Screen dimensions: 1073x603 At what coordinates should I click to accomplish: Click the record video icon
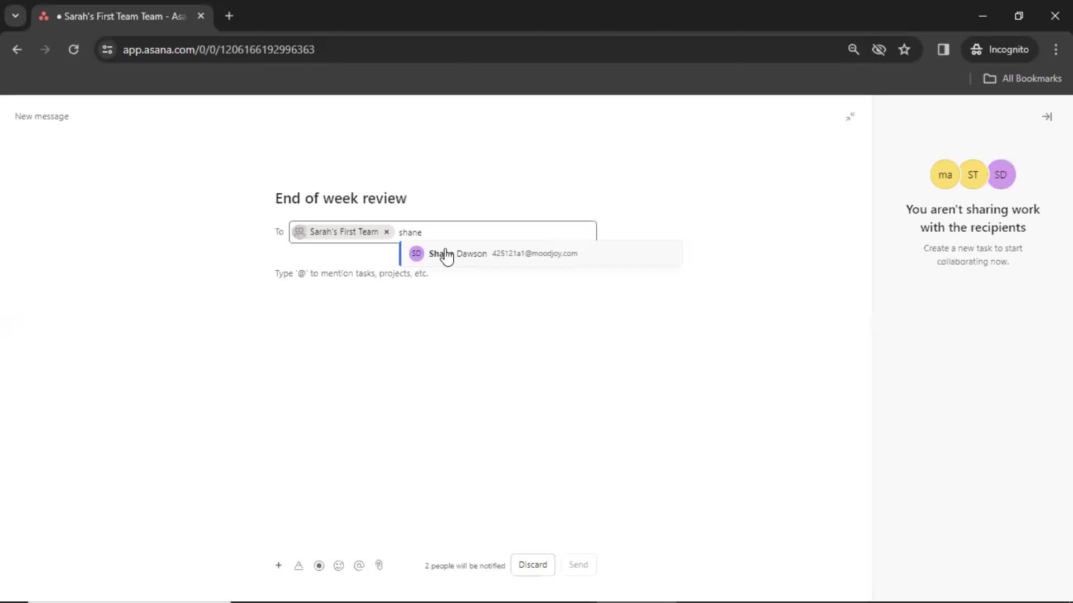(x=319, y=566)
